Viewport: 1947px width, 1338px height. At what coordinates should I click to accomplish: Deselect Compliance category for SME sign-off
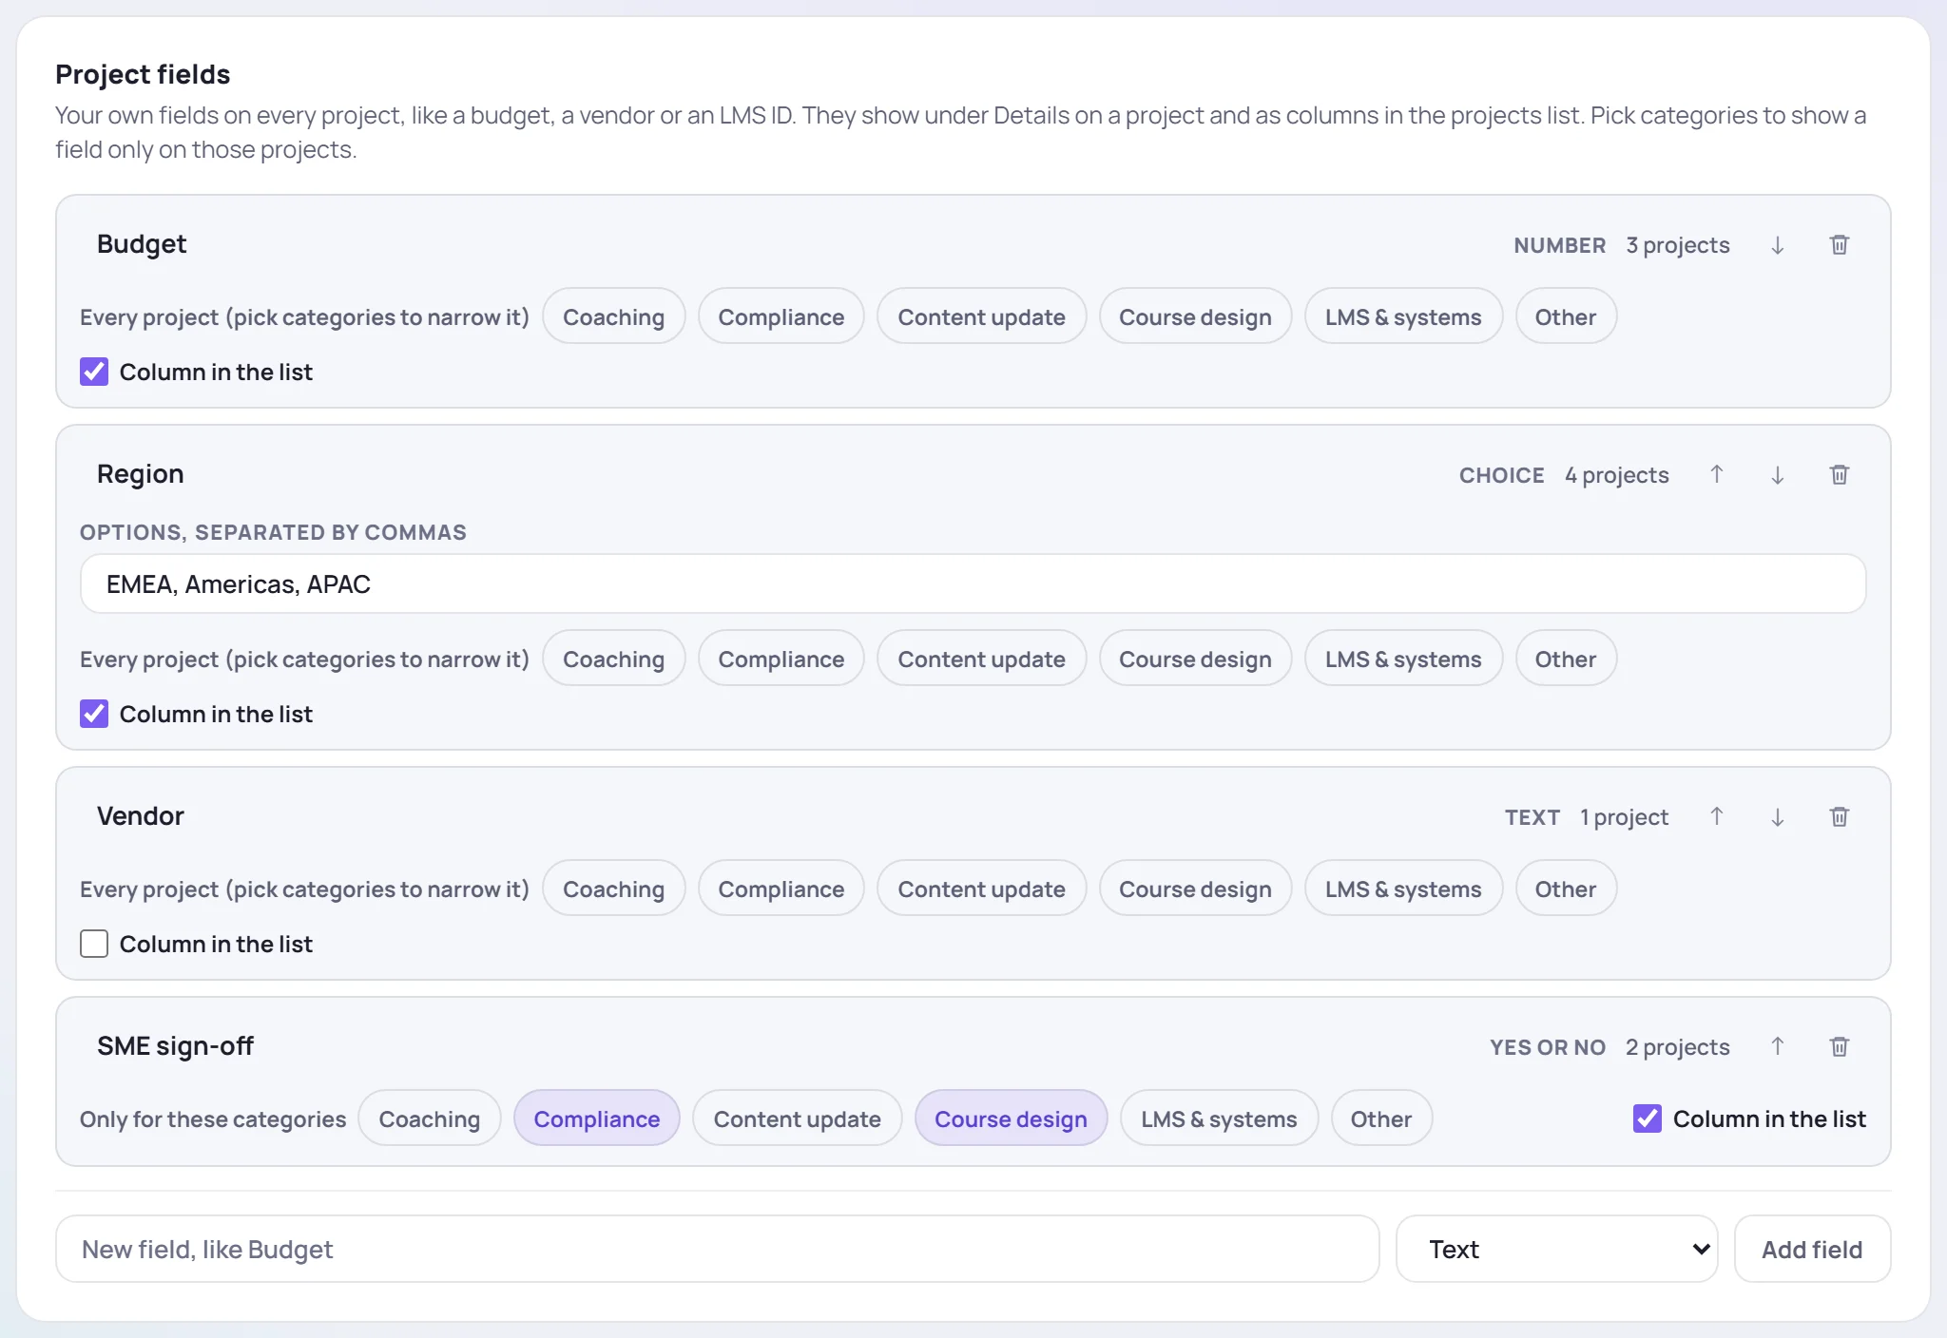coord(596,1118)
